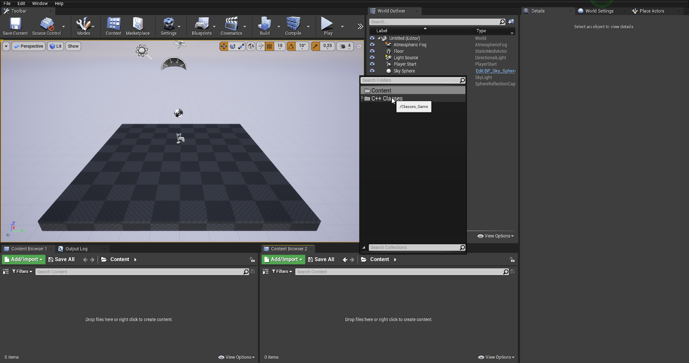Open the Marketplace from the toolbar

pyautogui.click(x=138, y=26)
